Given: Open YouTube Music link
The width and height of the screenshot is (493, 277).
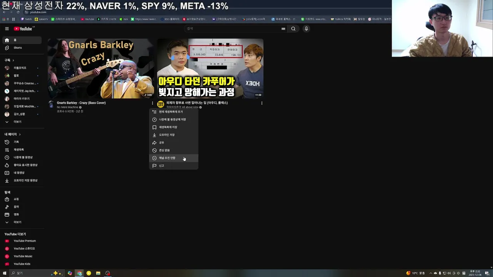Looking at the screenshot, I should point(22,256).
